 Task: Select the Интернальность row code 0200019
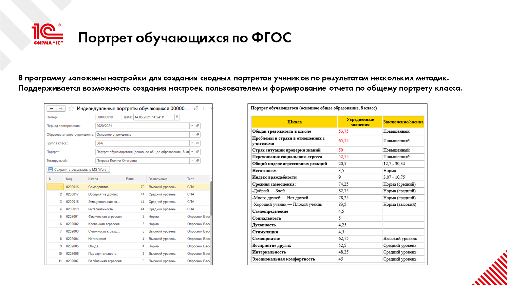[128, 209]
